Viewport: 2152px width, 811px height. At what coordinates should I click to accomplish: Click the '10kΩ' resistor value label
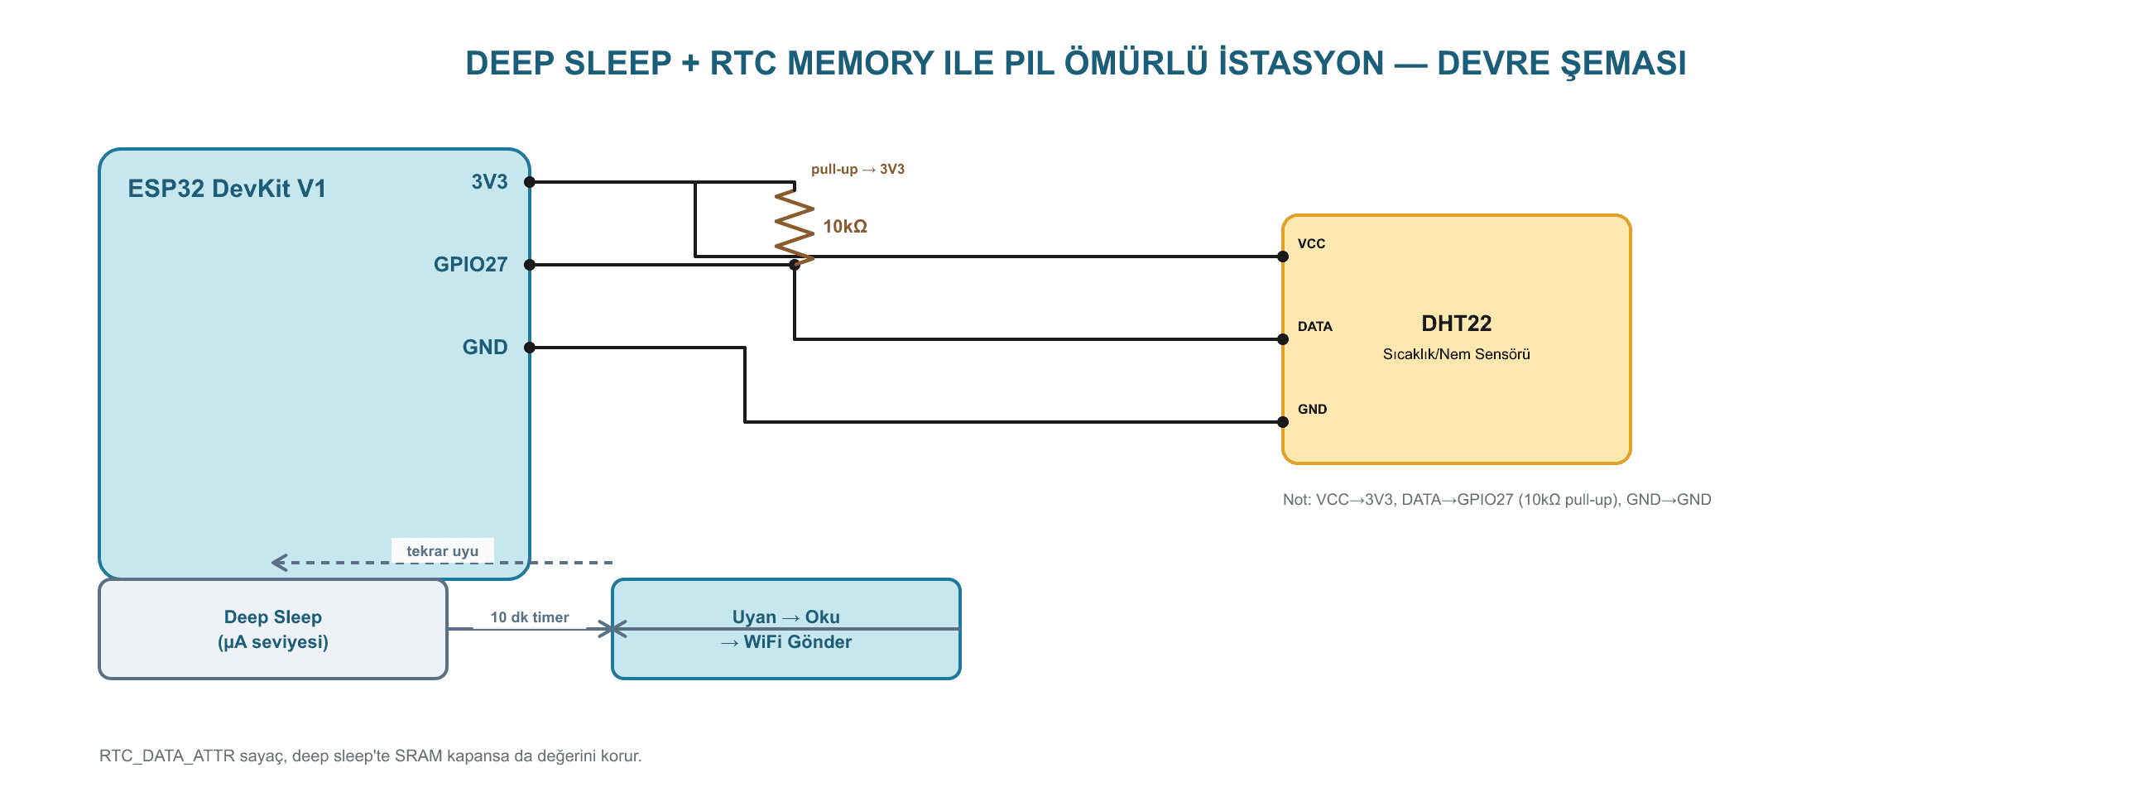click(844, 227)
